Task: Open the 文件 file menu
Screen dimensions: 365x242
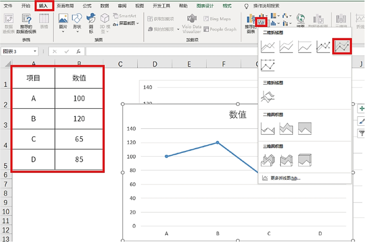Action: point(8,6)
